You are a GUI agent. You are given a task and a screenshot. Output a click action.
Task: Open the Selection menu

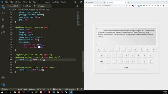coord(18,2)
